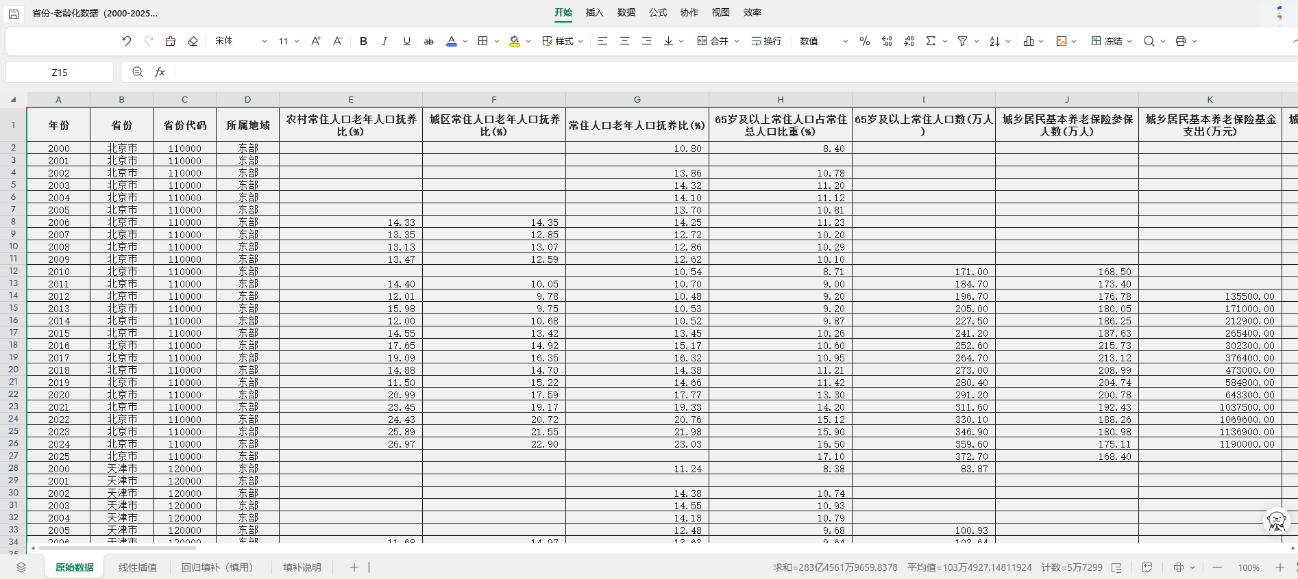
Task: Click the insert picture icon
Action: 1062,41
